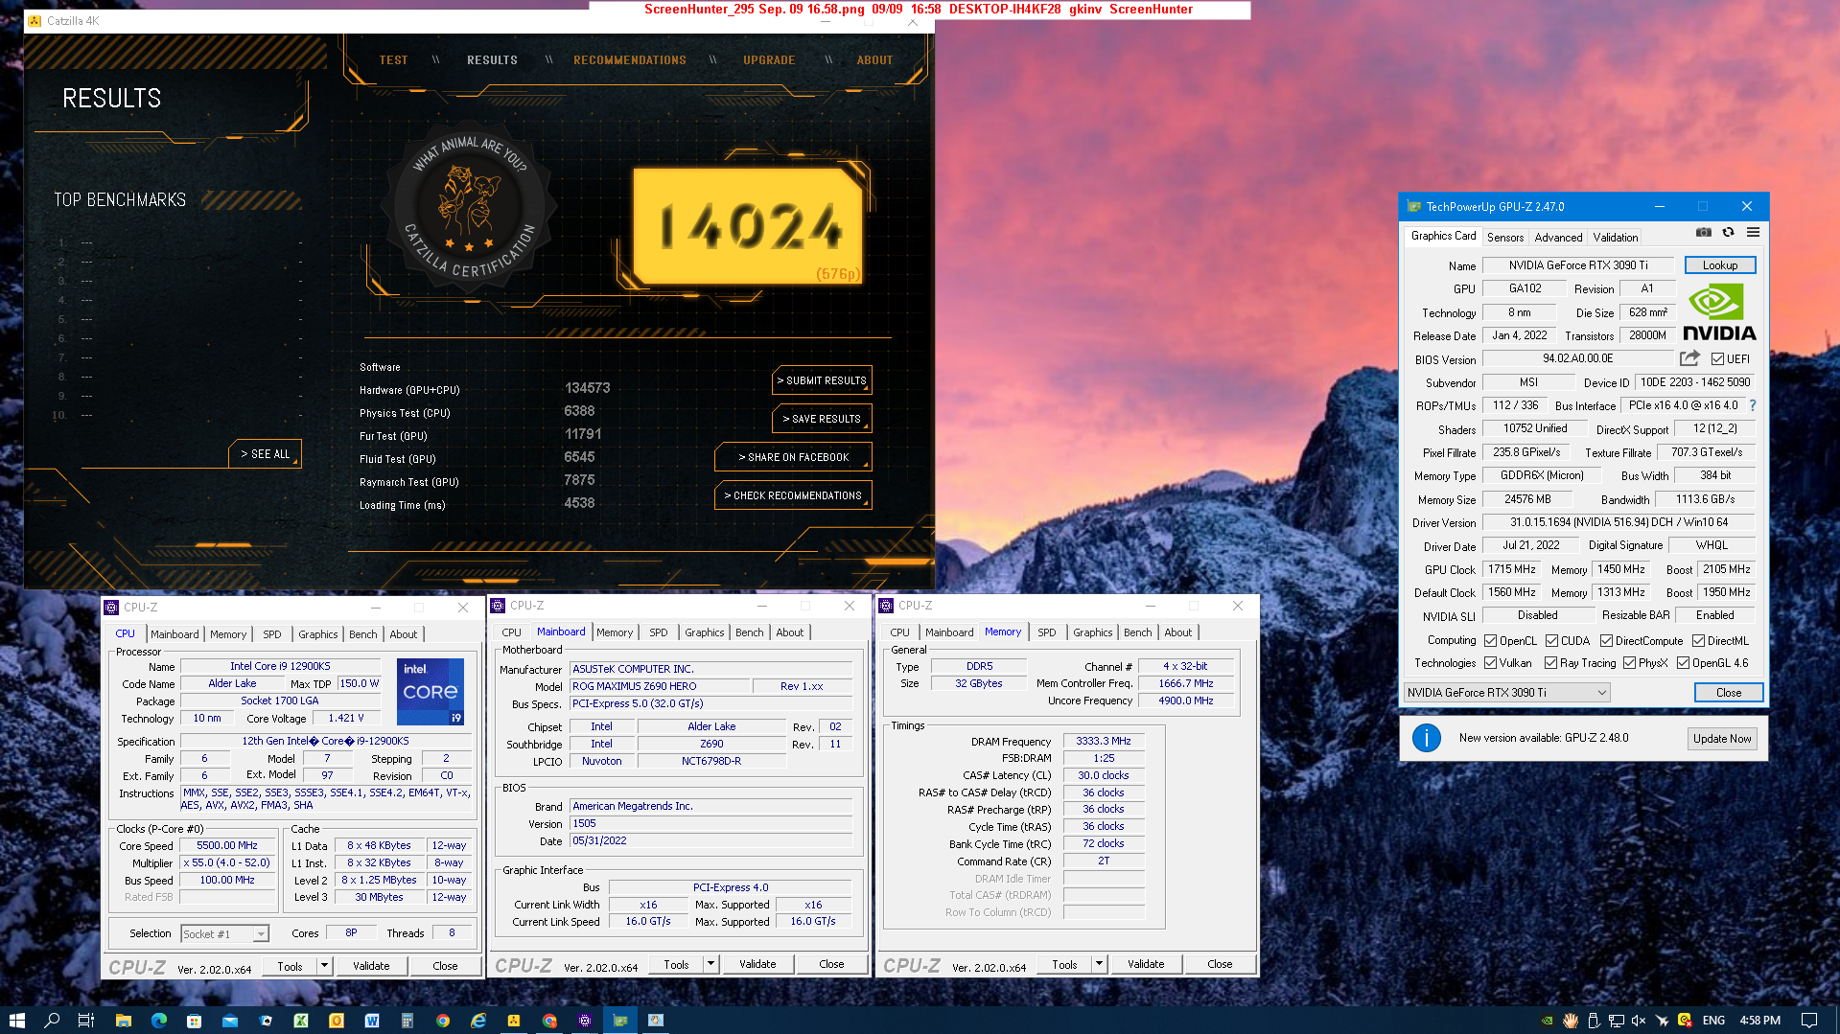Toggle the Ray Tracing checkbox
The width and height of the screenshot is (1840, 1034).
[1550, 663]
